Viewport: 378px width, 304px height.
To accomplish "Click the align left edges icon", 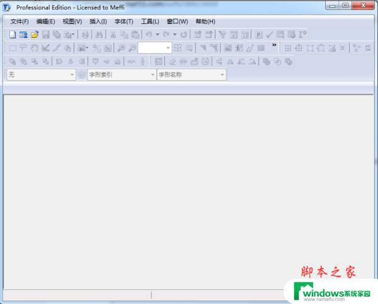I will point(59,62).
